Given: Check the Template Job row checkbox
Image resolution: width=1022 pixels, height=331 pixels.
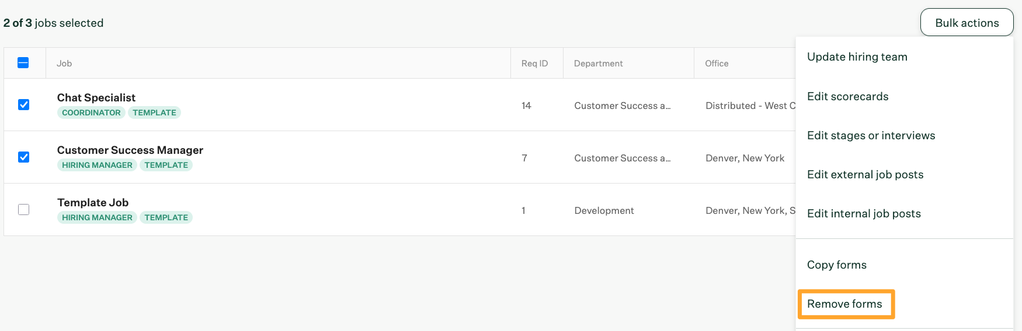Looking at the screenshot, I should tap(23, 210).
